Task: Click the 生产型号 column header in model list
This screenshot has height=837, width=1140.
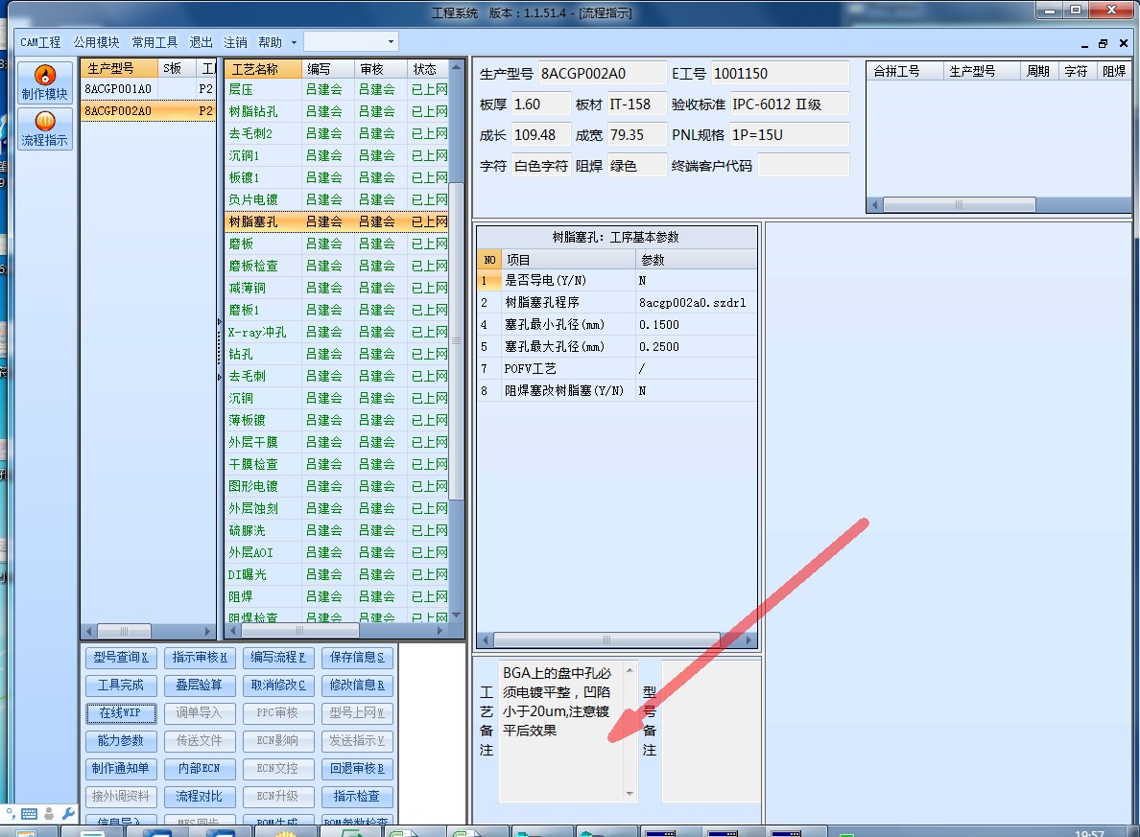Action: 119,68
